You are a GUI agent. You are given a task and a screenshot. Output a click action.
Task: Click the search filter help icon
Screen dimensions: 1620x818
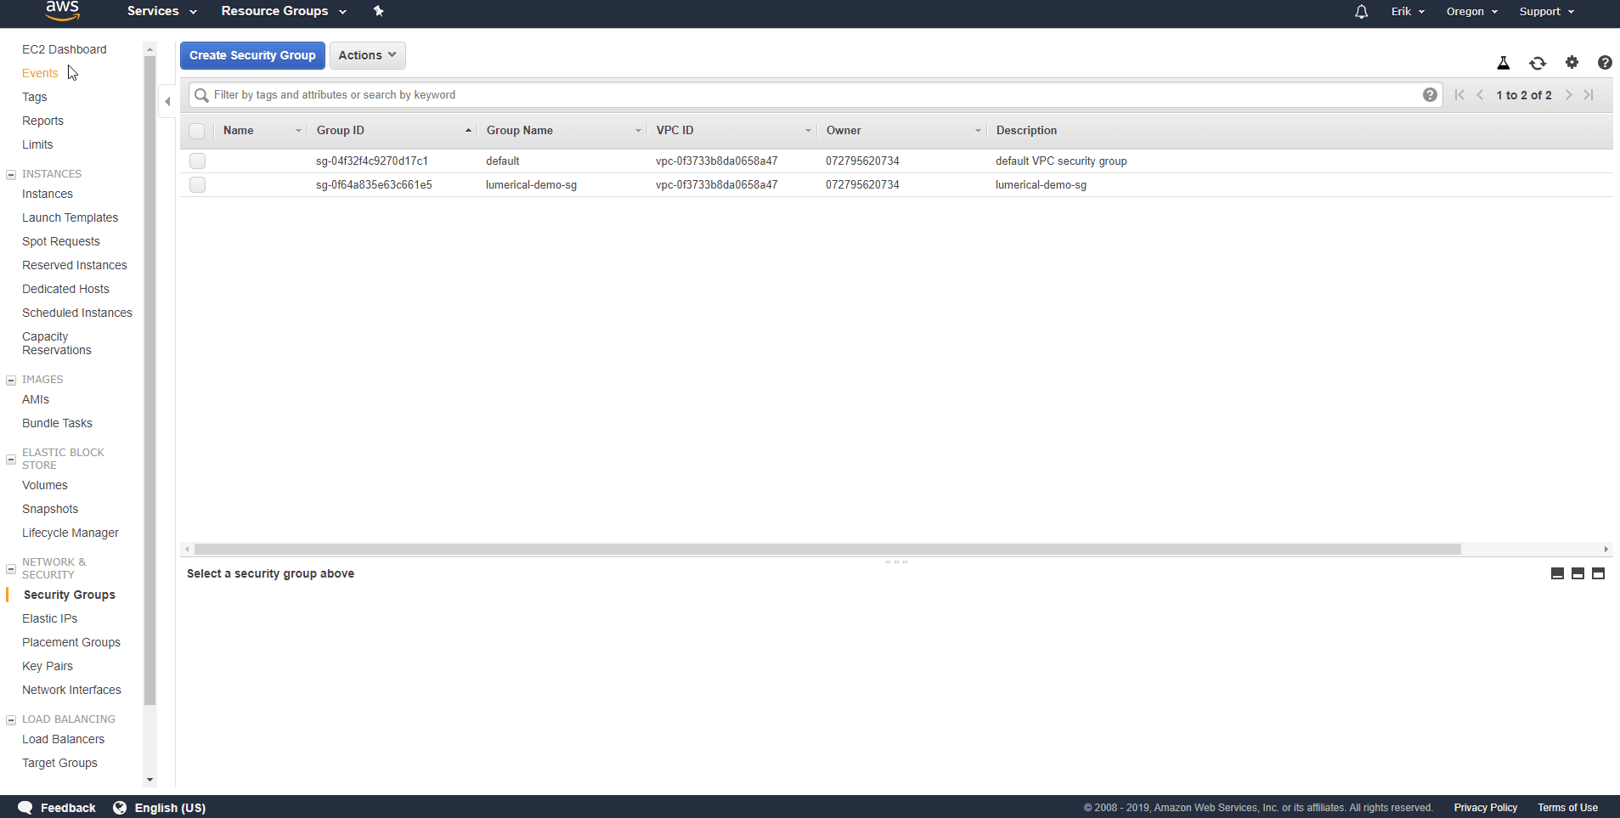click(x=1430, y=95)
